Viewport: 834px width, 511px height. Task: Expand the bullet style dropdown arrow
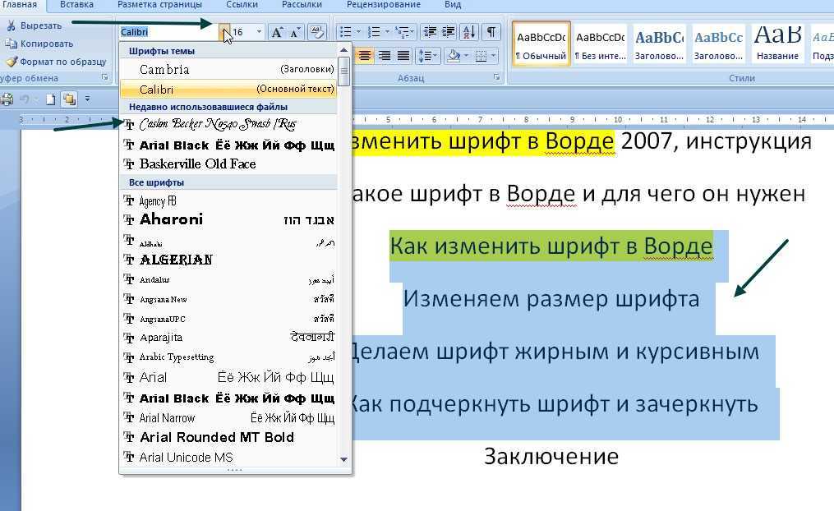(x=358, y=32)
